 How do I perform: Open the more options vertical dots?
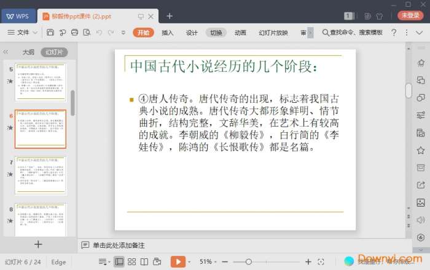pos(407,33)
